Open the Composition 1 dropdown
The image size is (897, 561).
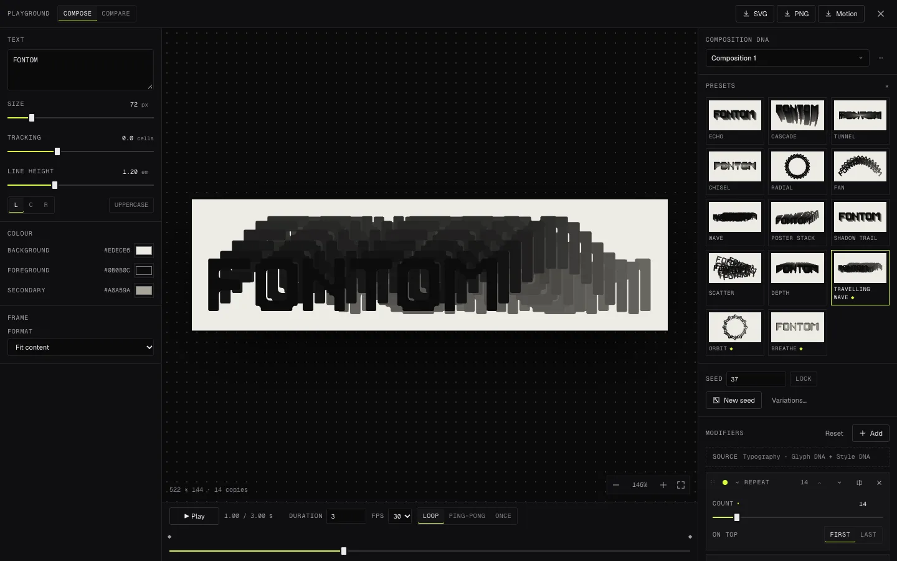coord(787,58)
